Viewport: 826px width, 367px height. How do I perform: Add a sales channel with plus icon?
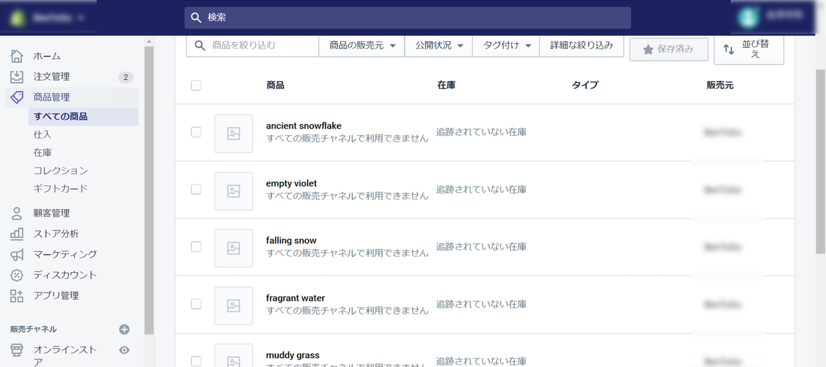click(x=124, y=329)
